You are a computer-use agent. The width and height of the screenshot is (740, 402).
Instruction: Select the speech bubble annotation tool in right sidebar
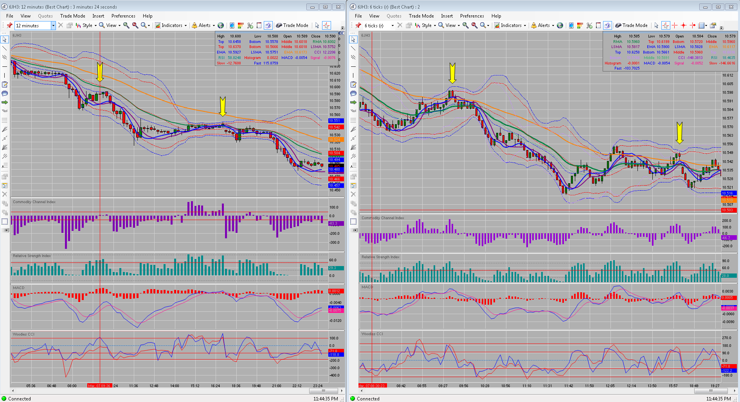click(353, 93)
